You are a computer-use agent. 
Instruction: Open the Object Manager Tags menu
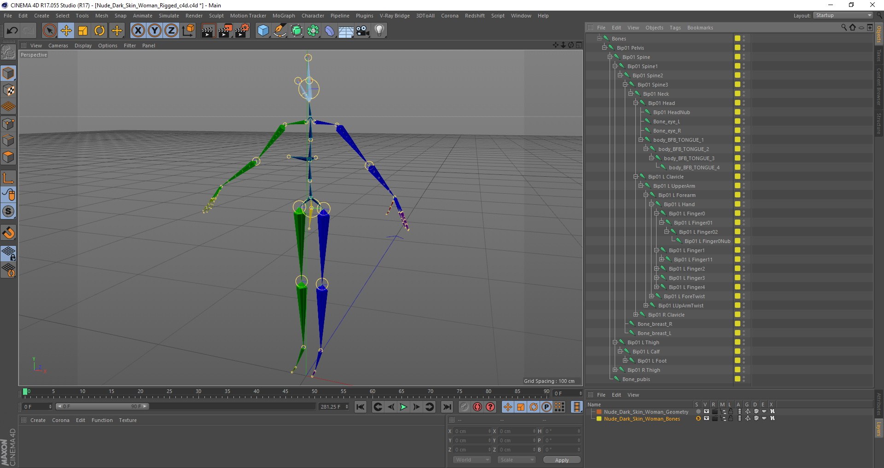675,28
